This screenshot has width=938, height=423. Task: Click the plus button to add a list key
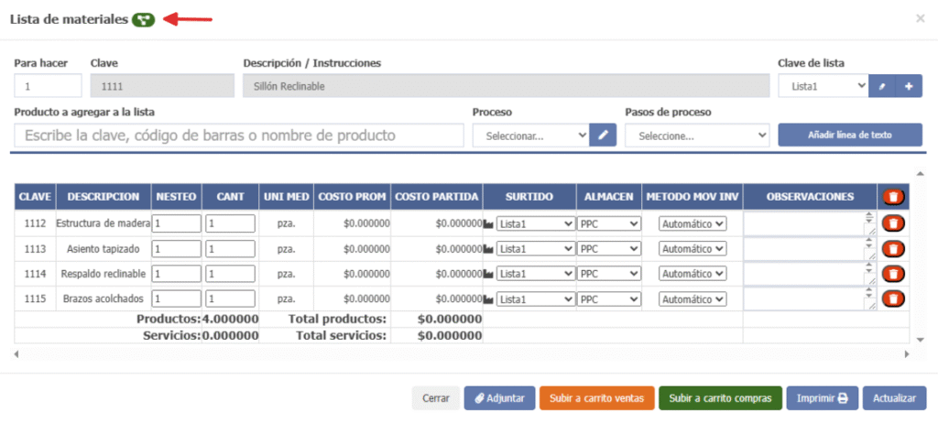[x=910, y=86]
